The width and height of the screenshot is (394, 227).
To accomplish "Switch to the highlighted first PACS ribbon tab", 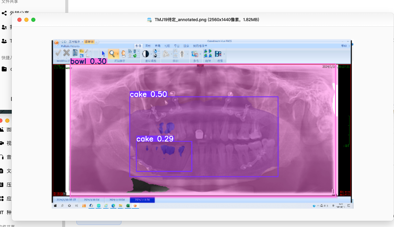I will 138,46.
